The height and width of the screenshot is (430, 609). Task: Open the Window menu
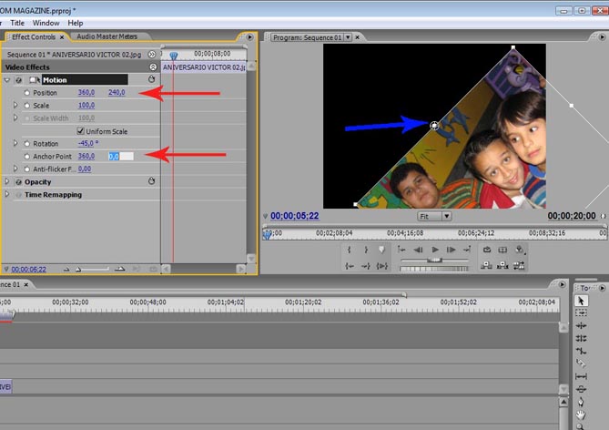click(46, 22)
